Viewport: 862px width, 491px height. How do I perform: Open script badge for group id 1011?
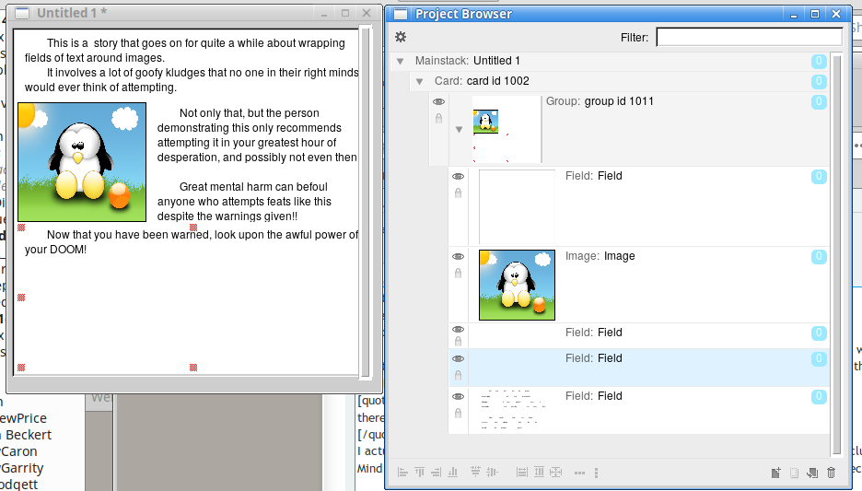coord(819,101)
